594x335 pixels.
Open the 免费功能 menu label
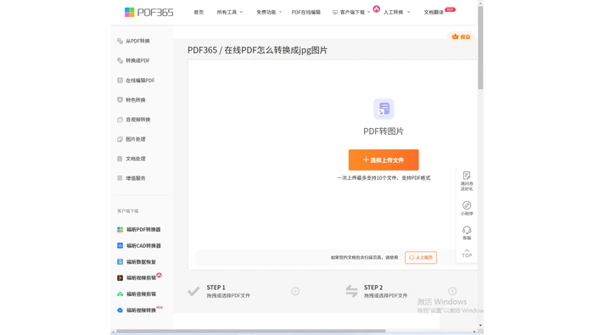point(266,12)
